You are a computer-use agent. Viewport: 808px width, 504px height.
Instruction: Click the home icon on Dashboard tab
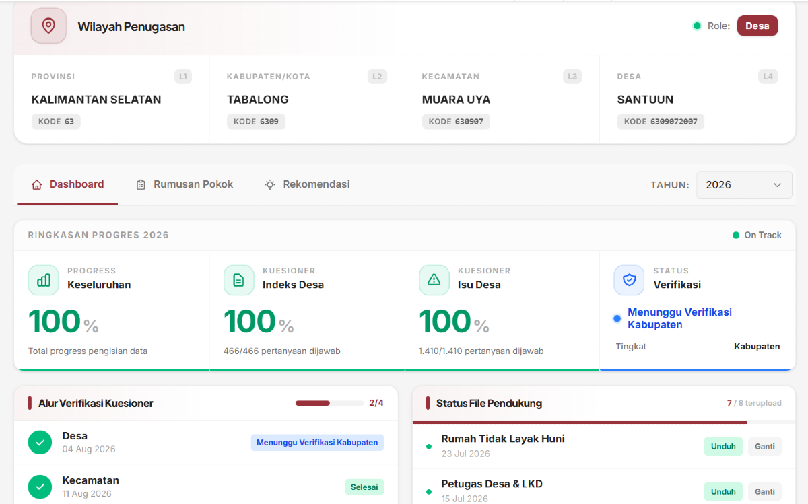(x=37, y=184)
